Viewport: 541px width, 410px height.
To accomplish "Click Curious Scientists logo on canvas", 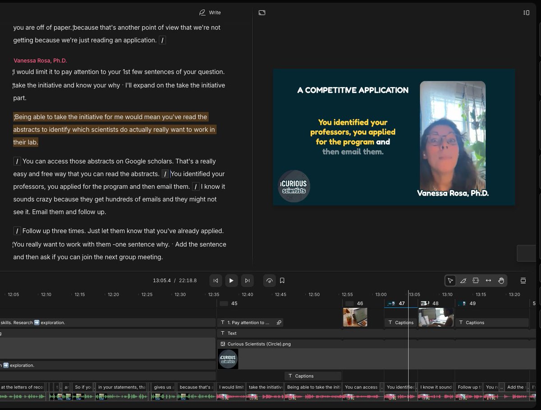I will 294,186.
